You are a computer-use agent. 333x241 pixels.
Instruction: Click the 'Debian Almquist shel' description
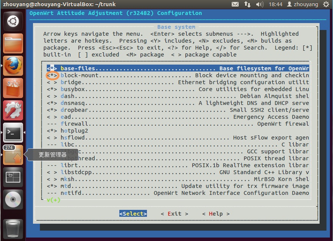pos(274,96)
